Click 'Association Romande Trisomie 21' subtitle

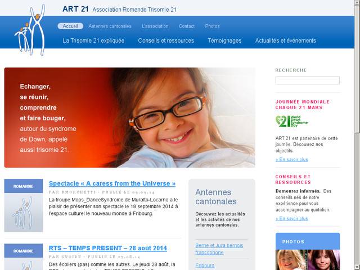tap(134, 10)
